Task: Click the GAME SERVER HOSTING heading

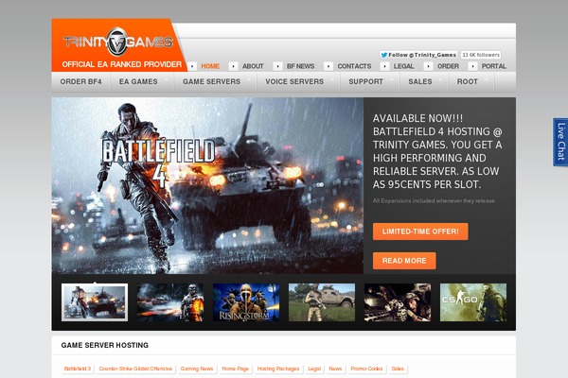Action: pos(105,346)
